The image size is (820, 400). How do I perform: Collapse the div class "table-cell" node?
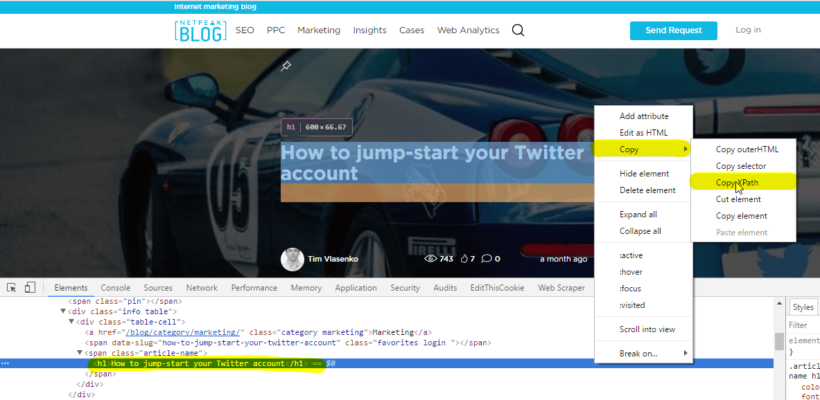click(x=71, y=322)
